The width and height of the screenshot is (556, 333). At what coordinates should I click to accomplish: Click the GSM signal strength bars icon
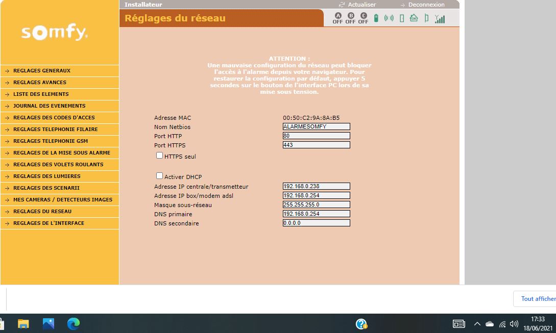(x=440, y=19)
